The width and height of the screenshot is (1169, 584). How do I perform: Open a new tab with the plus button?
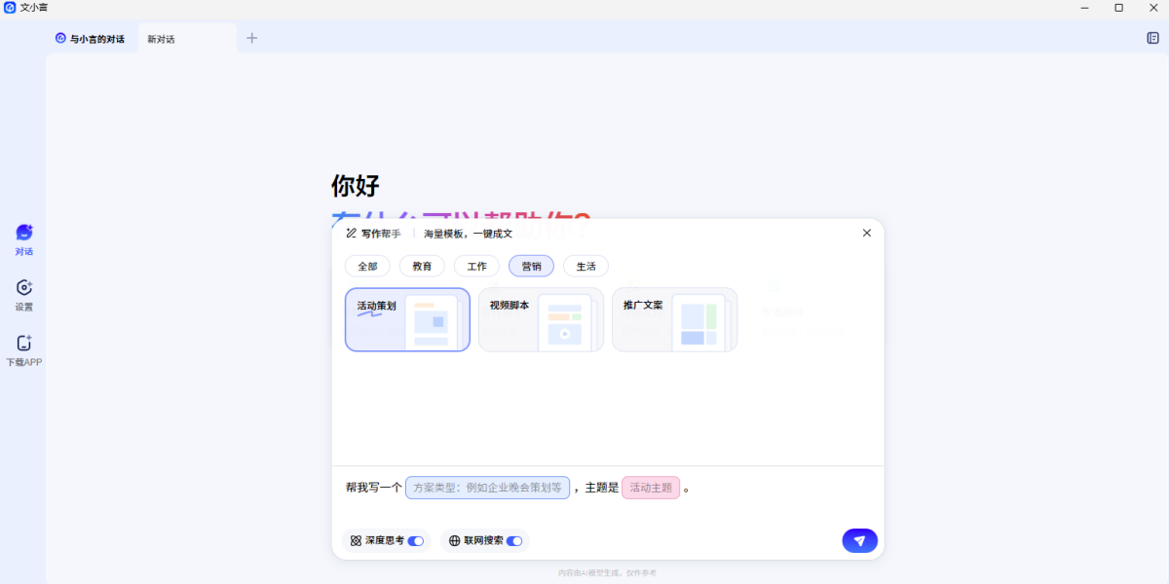click(252, 38)
